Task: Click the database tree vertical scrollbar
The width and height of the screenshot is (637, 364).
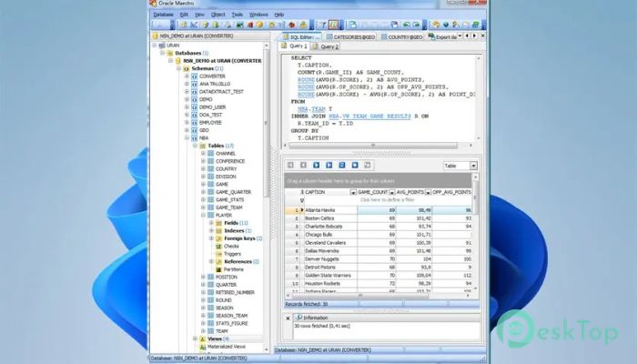Action: (x=267, y=122)
